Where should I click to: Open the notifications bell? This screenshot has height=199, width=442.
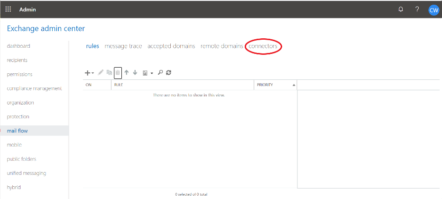pos(401,9)
